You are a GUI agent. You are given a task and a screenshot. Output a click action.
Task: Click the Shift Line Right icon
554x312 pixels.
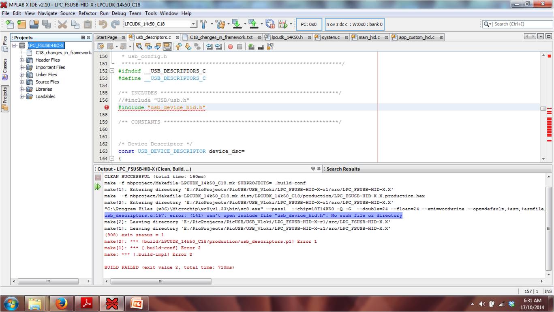pos(219,47)
